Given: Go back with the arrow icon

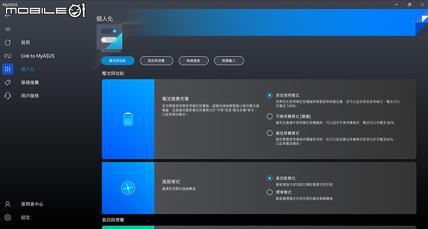Looking at the screenshot, I should tap(7, 16).
